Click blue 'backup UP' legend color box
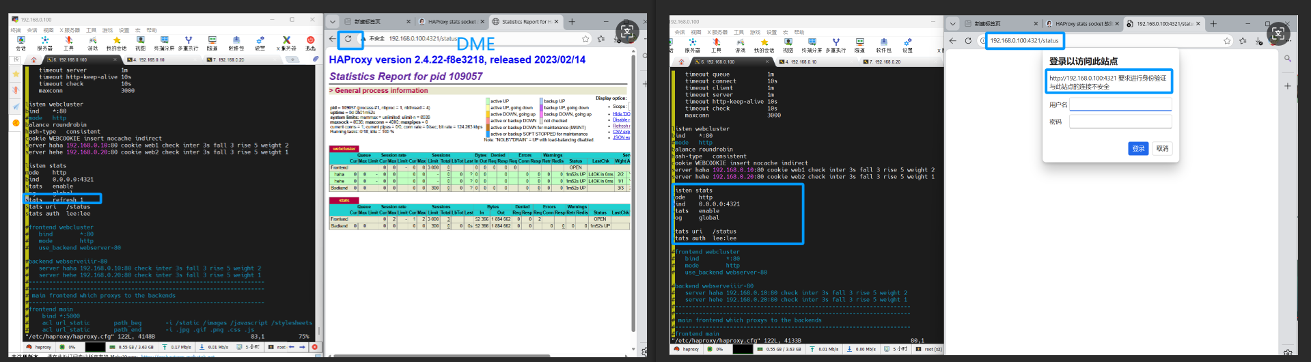The image size is (1311, 362). [x=541, y=101]
